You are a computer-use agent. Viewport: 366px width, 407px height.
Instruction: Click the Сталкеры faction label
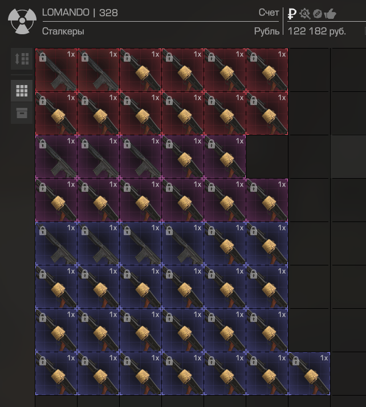(x=63, y=31)
